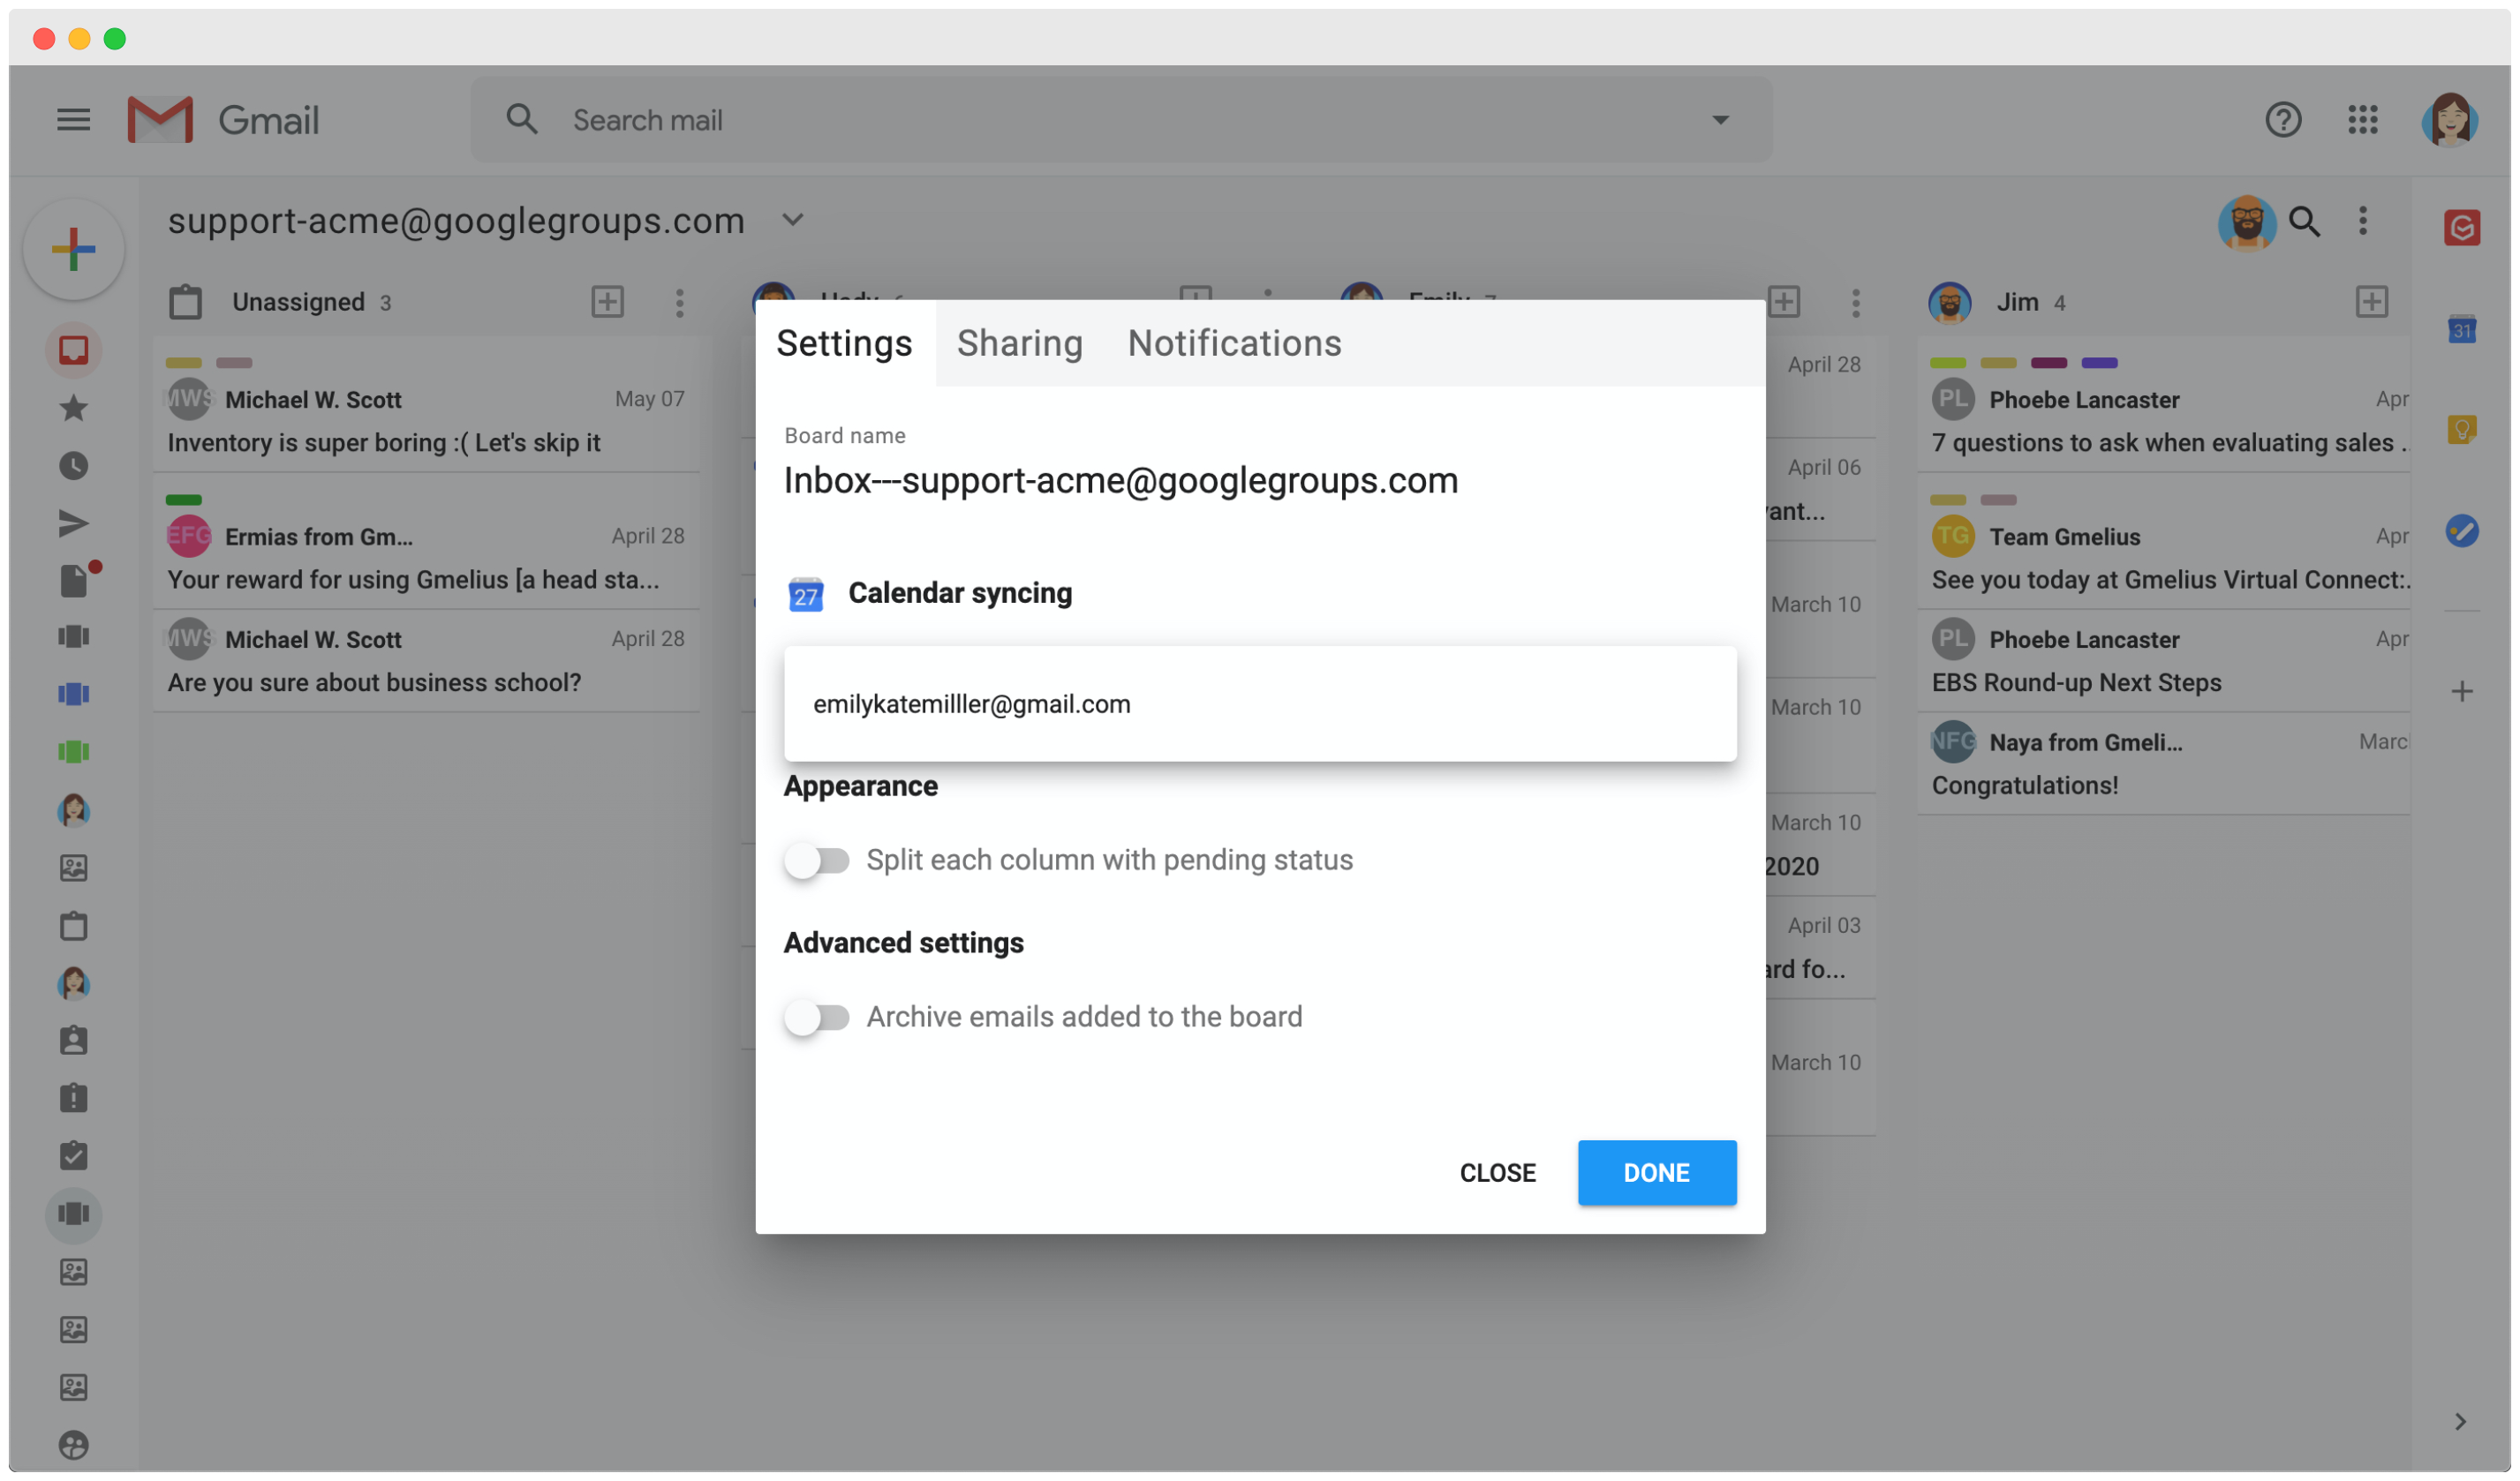The image size is (2520, 1481).
Task: Click the bearded user avatar on the board header
Action: [2246, 222]
